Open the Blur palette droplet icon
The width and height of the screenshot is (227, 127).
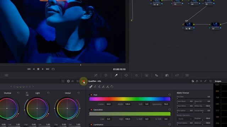[156, 75]
